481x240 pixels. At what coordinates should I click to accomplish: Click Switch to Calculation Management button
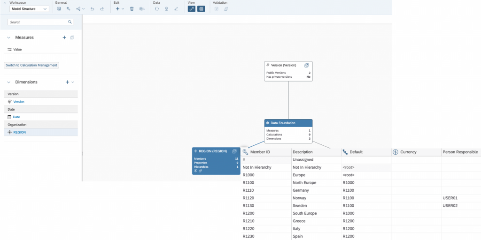click(31, 65)
